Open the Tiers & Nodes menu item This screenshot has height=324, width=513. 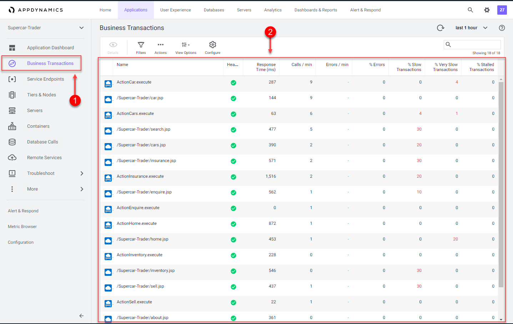point(41,95)
